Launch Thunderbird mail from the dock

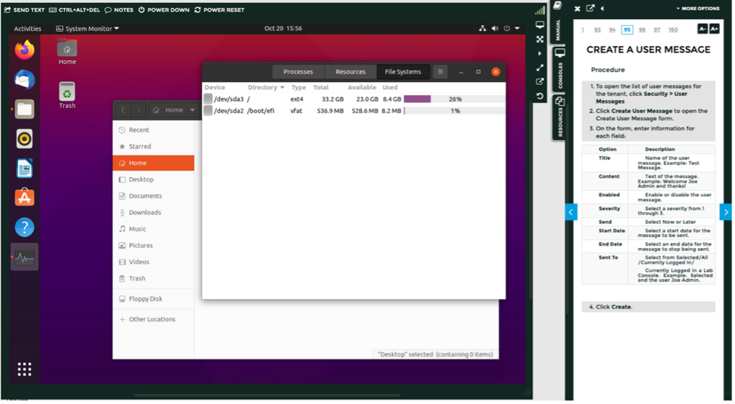point(24,80)
